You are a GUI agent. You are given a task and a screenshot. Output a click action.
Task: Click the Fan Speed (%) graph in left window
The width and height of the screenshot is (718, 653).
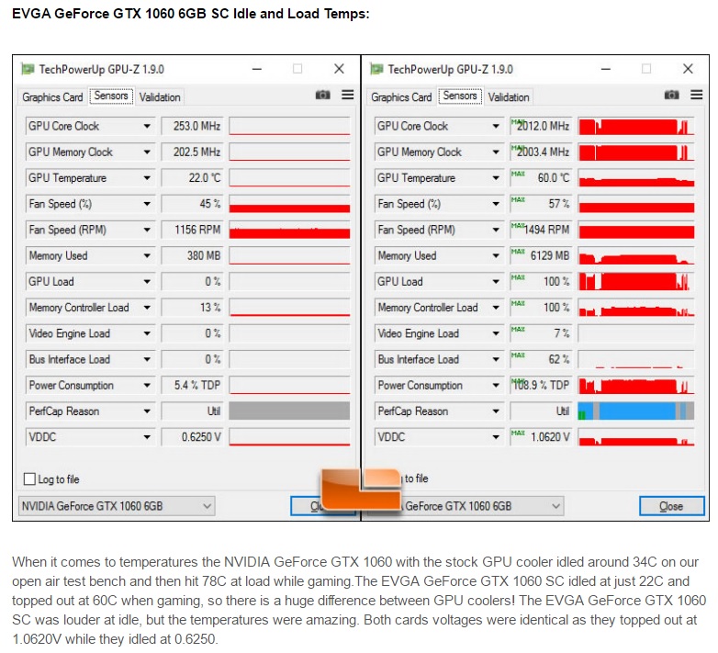tap(289, 204)
